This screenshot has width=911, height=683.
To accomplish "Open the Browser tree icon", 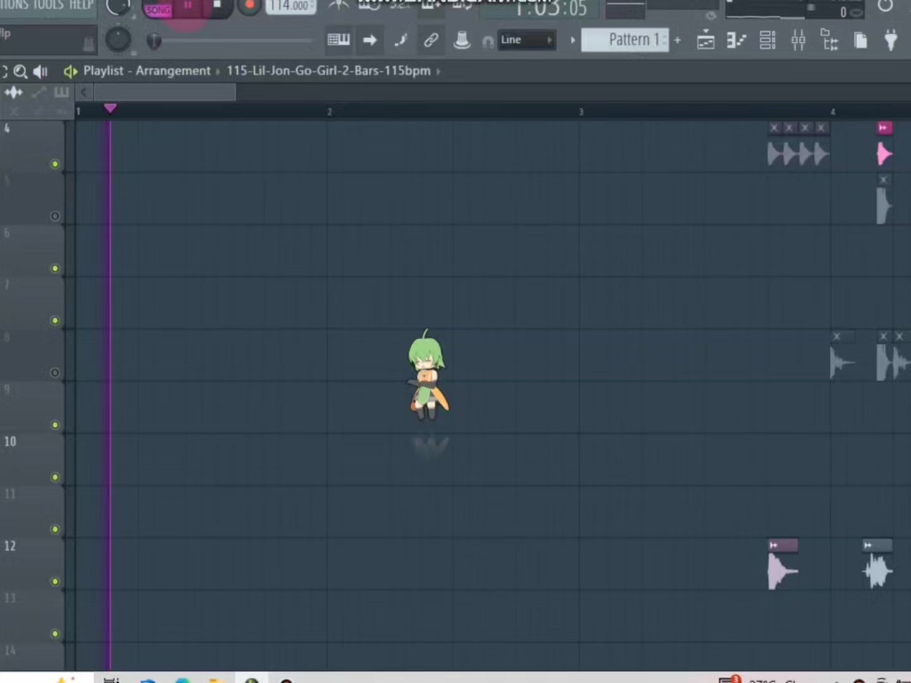I will click(829, 40).
